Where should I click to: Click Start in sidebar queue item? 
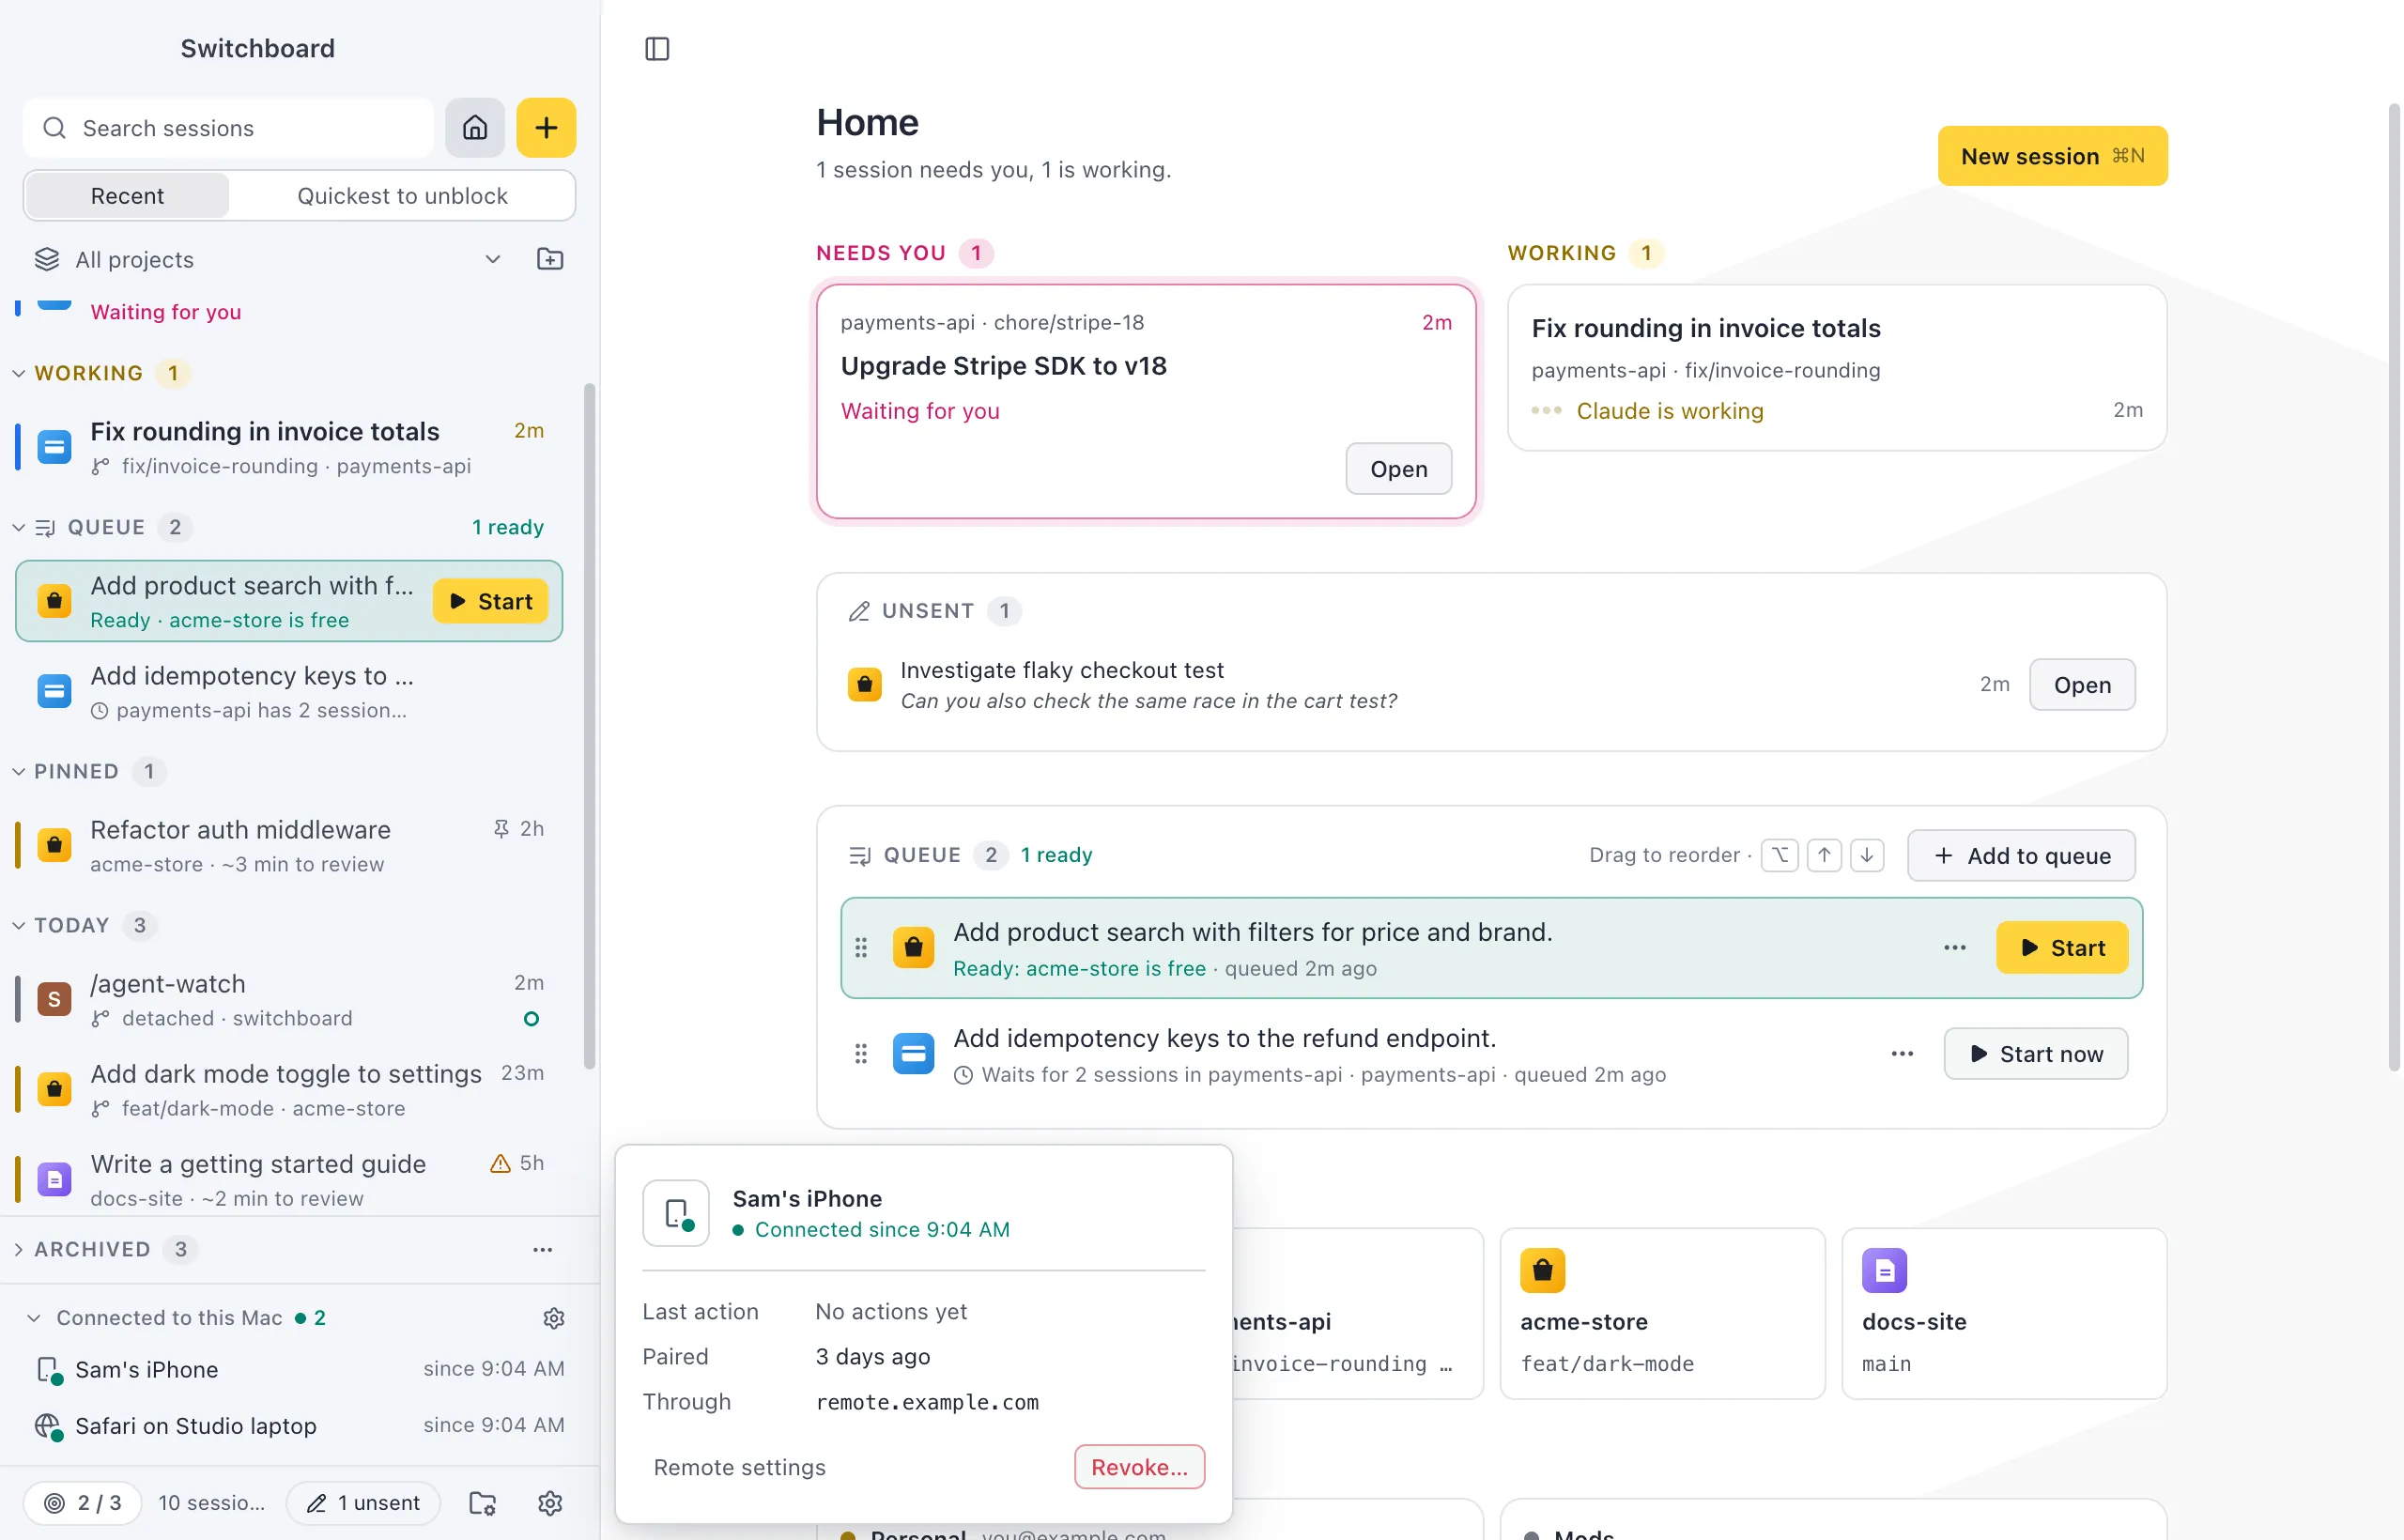[490, 601]
